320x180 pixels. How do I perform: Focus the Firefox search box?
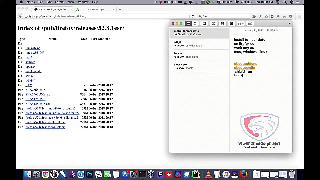pos(224,16)
